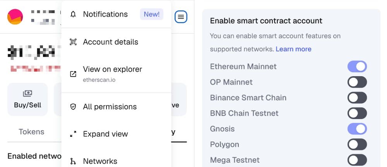The width and height of the screenshot is (387, 167).
Task: Click the Notifications bell icon
Action: pos(73,14)
